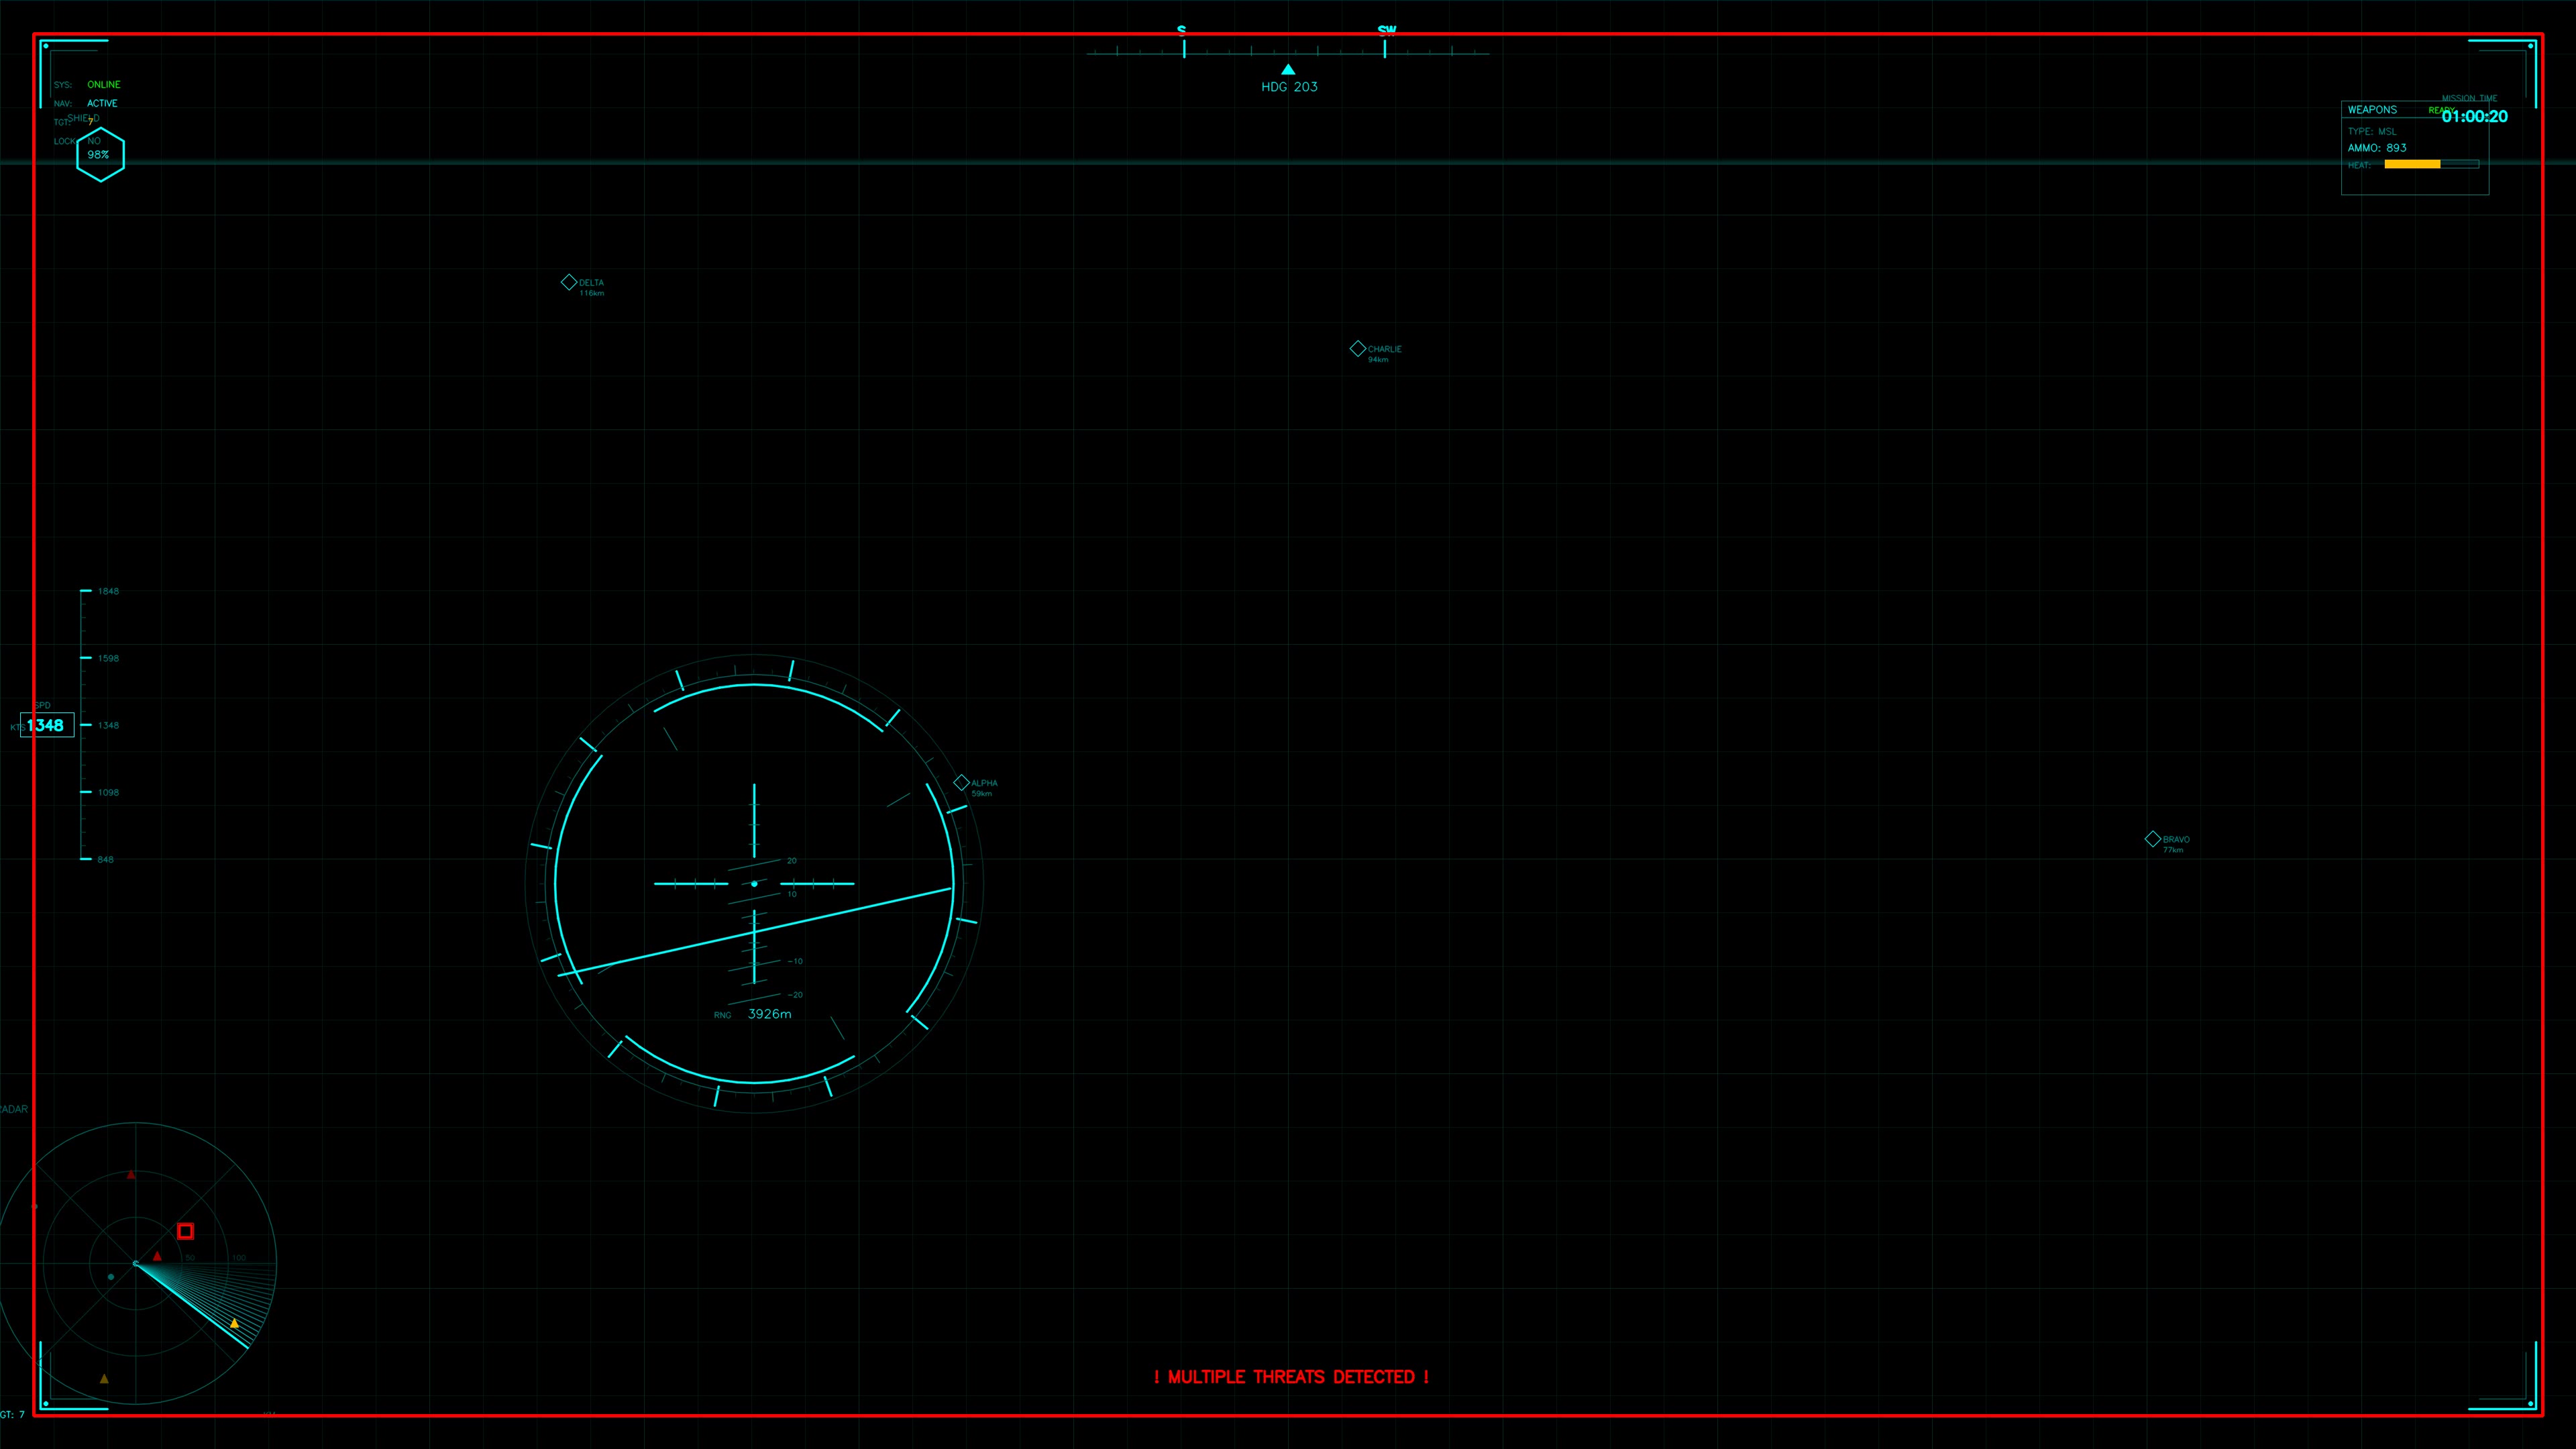This screenshot has width=2576, height=1449.
Task: Click the SPD 1348 KTS readout box
Action: [47, 725]
